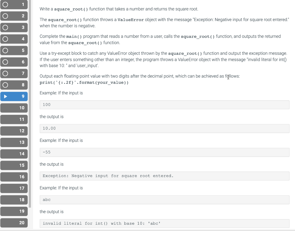Select question 12
295x231 pixels.
(14, 131)
